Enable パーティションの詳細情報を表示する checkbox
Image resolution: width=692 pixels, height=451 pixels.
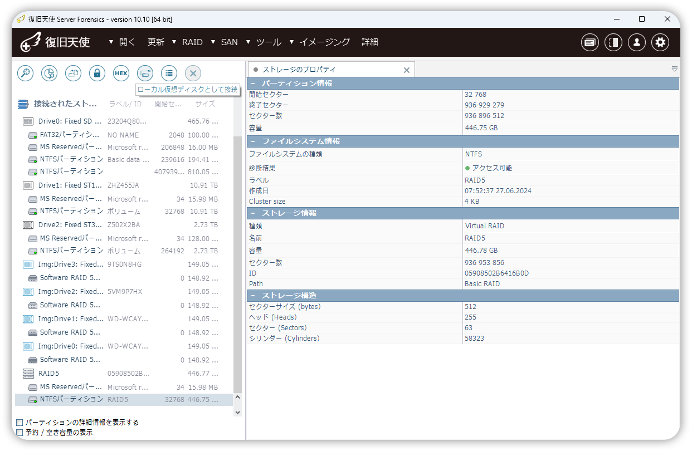pos(20,423)
